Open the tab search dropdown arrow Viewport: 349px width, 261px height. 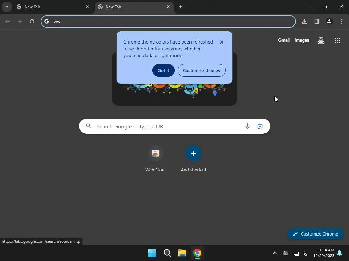[7, 7]
